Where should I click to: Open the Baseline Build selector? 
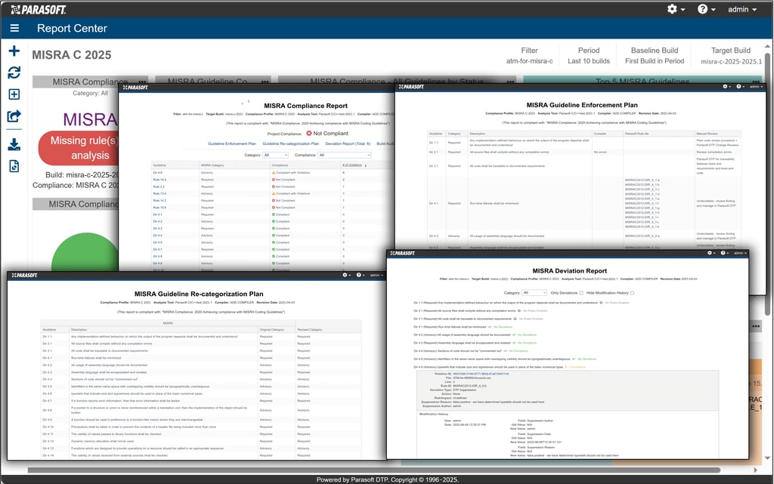coord(655,56)
